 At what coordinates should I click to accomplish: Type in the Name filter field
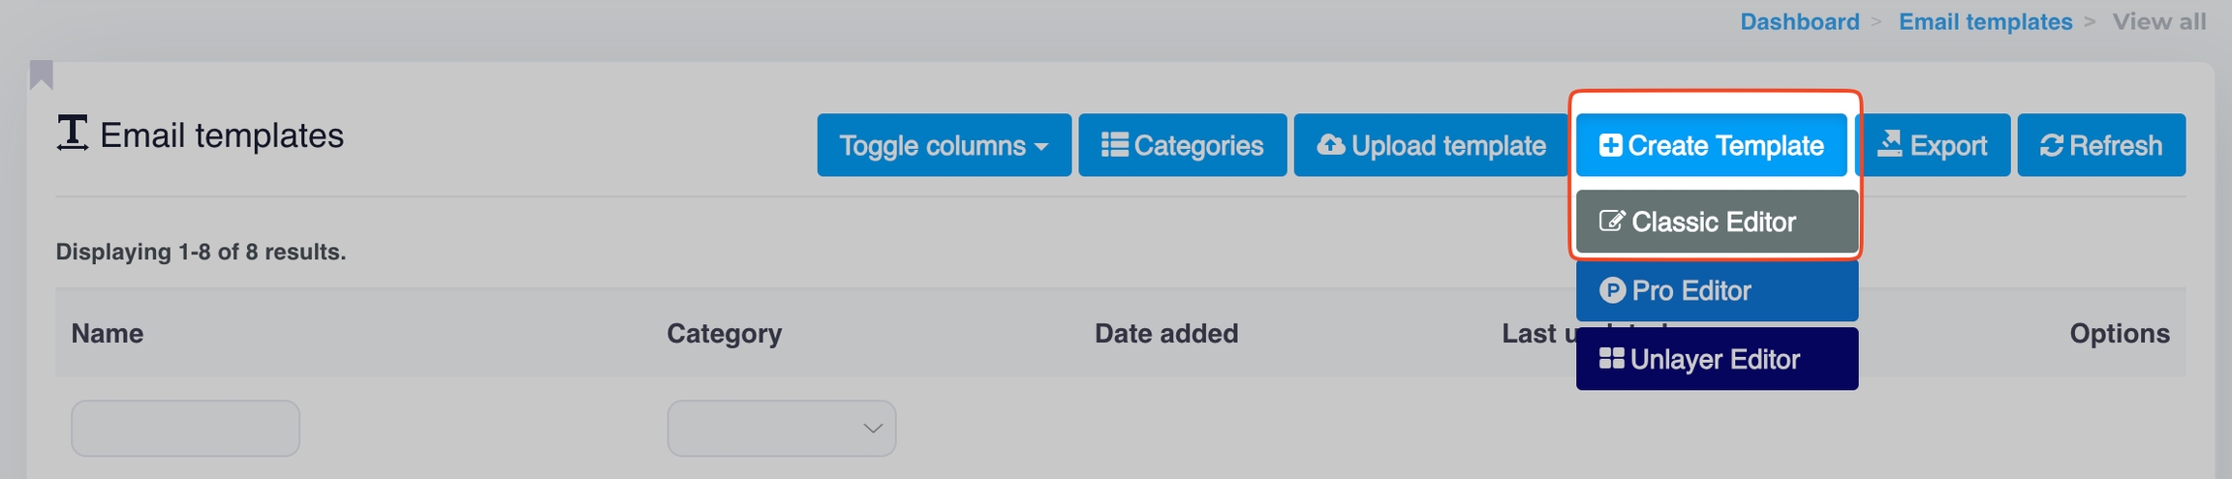click(x=185, y=428)
